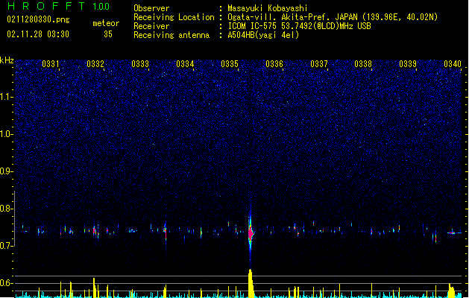The height and width of the screenshot is (298, 469).
Task: Click the A504HB(yagi 4el) antenna text
Action: click(x=263, y=35)
